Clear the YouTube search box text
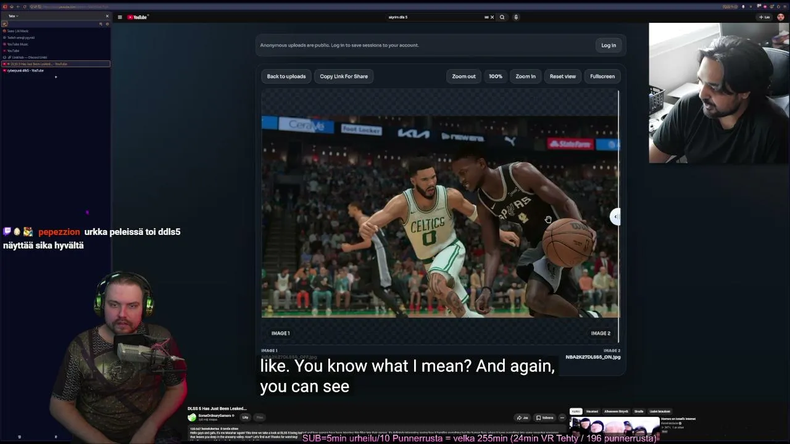This screenshot has height=444, width=790. 492,17
